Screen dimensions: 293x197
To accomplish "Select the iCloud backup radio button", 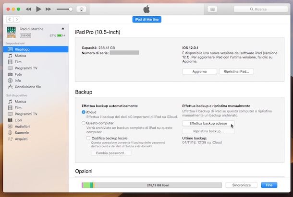I will click(84, 112).
